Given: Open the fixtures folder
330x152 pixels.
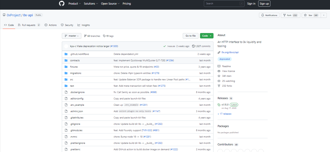Looking at the screenshot, I should pyautogui.click(x=74, y=67).
